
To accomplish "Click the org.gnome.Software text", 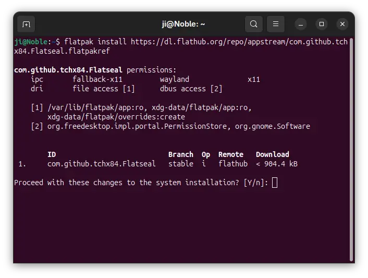I will click(273, 126).
